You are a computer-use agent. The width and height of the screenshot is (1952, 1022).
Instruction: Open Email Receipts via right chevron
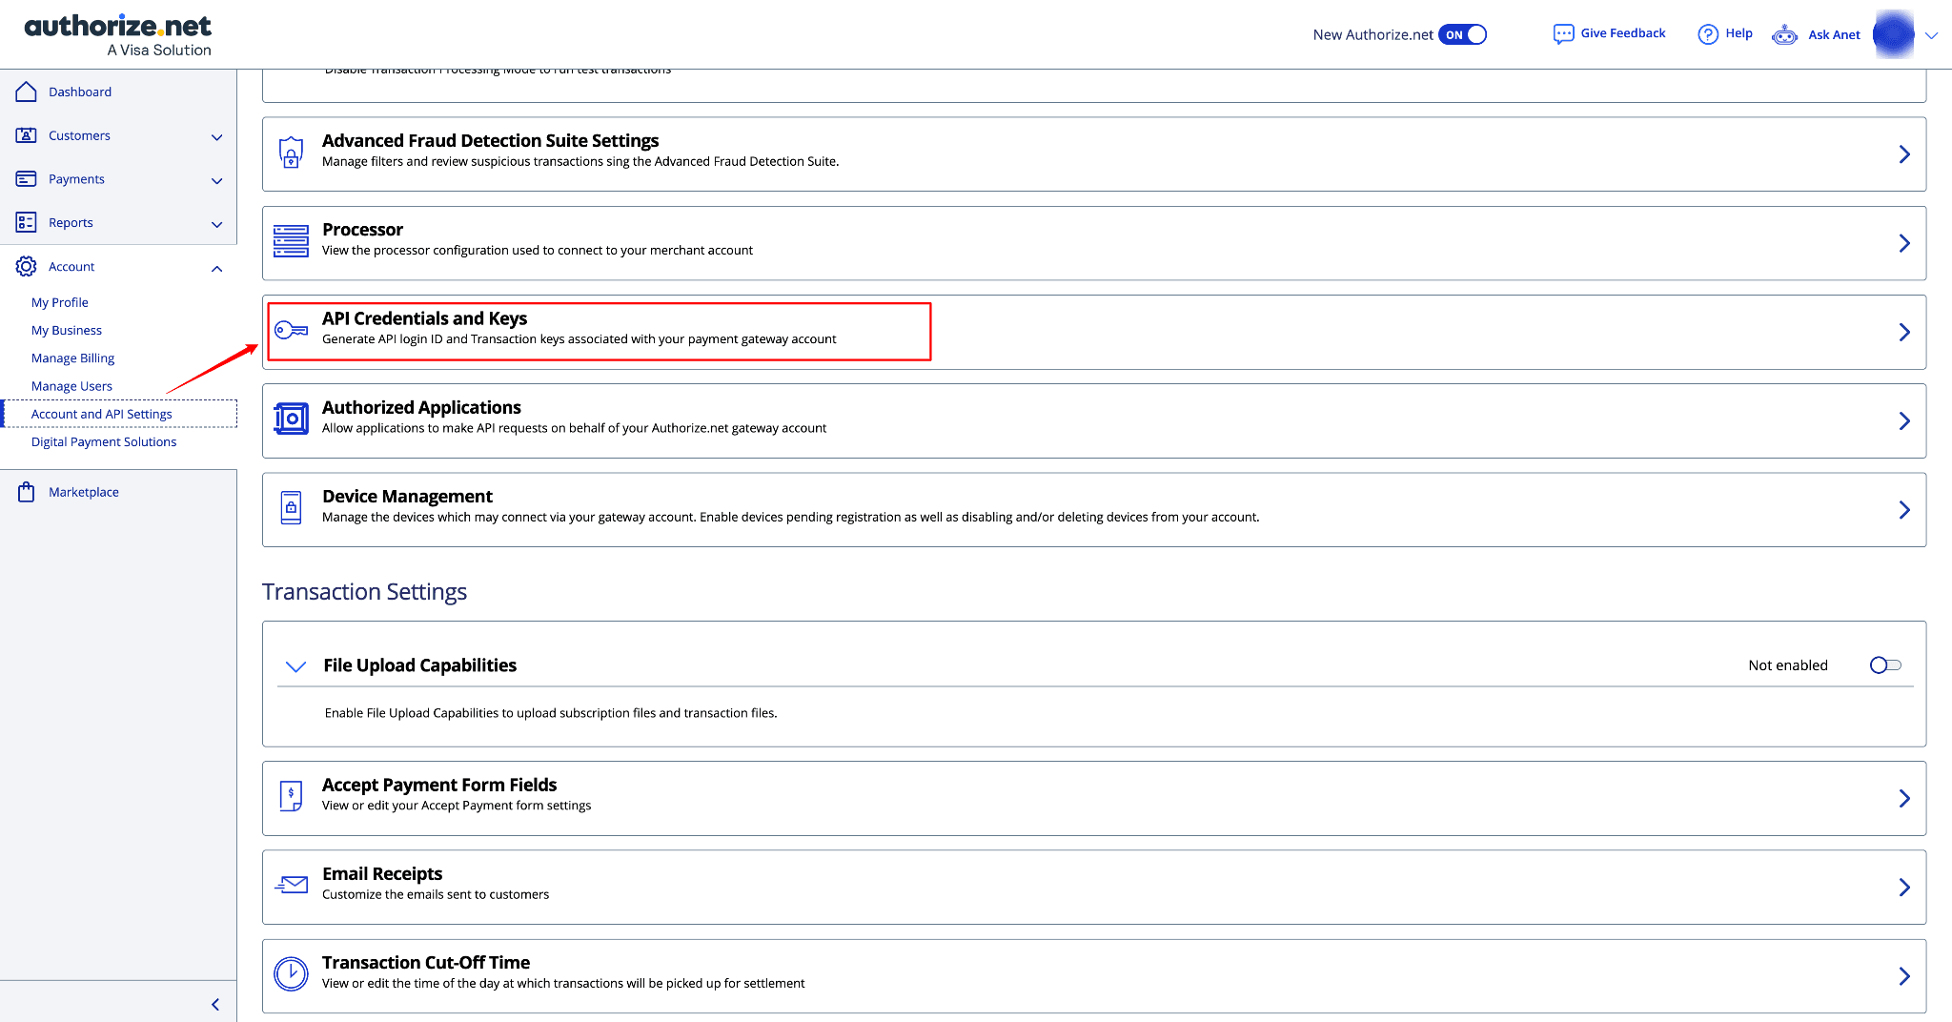(1903, 887)
